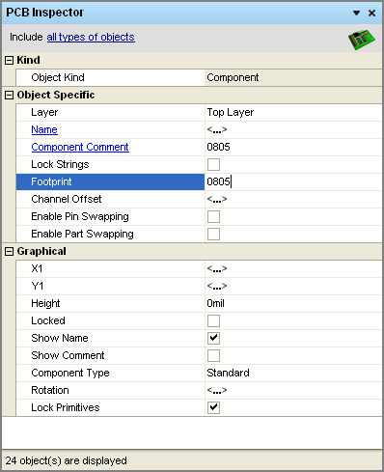The image size is (384, 472).
Task: Click the Footprint value field 0805
Action: (293, 181)
